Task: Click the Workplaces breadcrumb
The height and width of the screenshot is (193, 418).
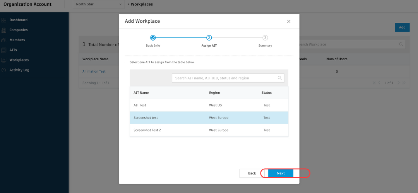Action: (x=142, y=4)
